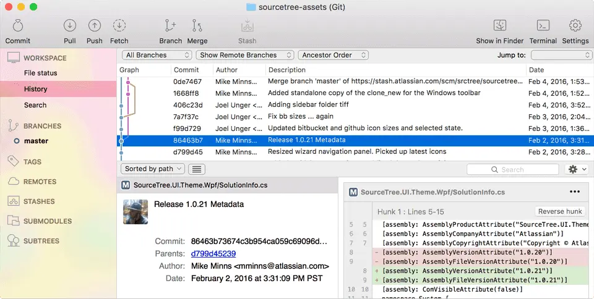
Task: Open parent commit link d799d45239
Action: tap(213, 254)
